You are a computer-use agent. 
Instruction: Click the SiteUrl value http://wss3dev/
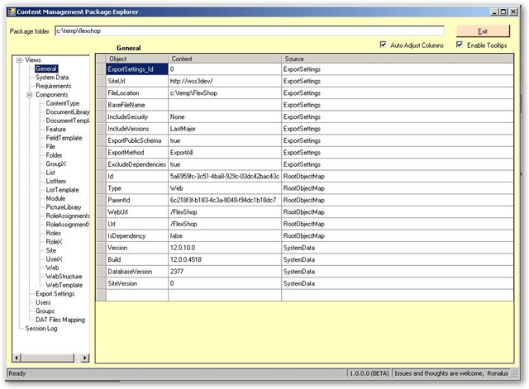click(x=225, y=81)
